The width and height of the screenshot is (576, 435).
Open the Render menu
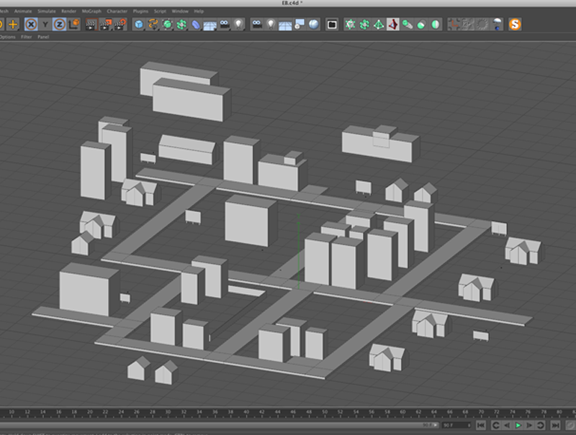coord(68,12)
